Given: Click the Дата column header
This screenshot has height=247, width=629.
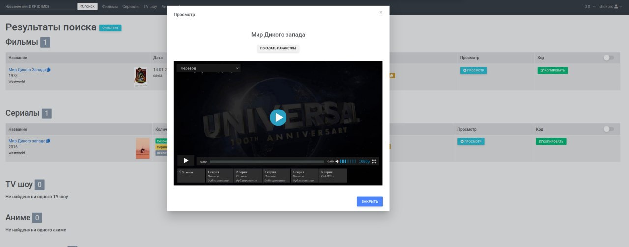Looking at the screenshot, I should coord(158,58).
